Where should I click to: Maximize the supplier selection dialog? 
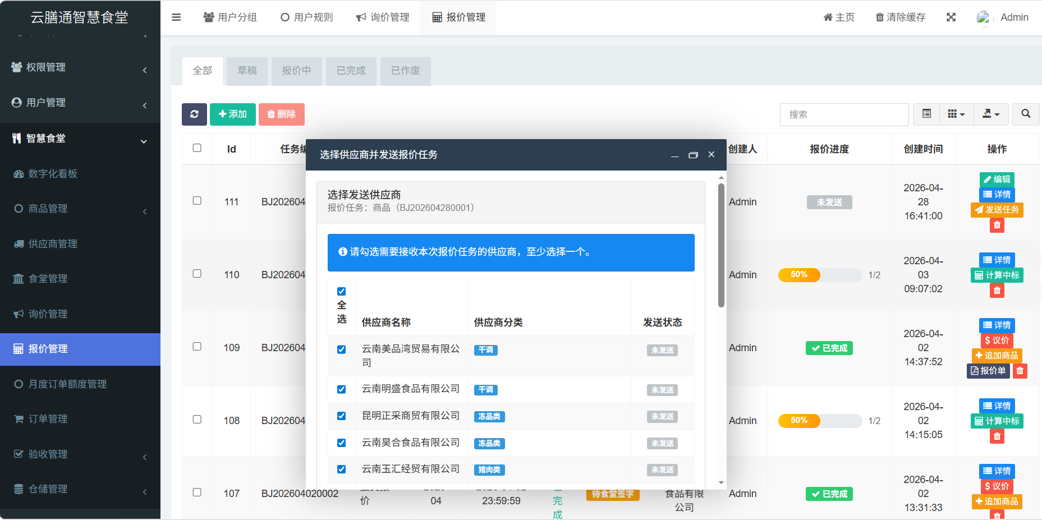pos(693,155)
